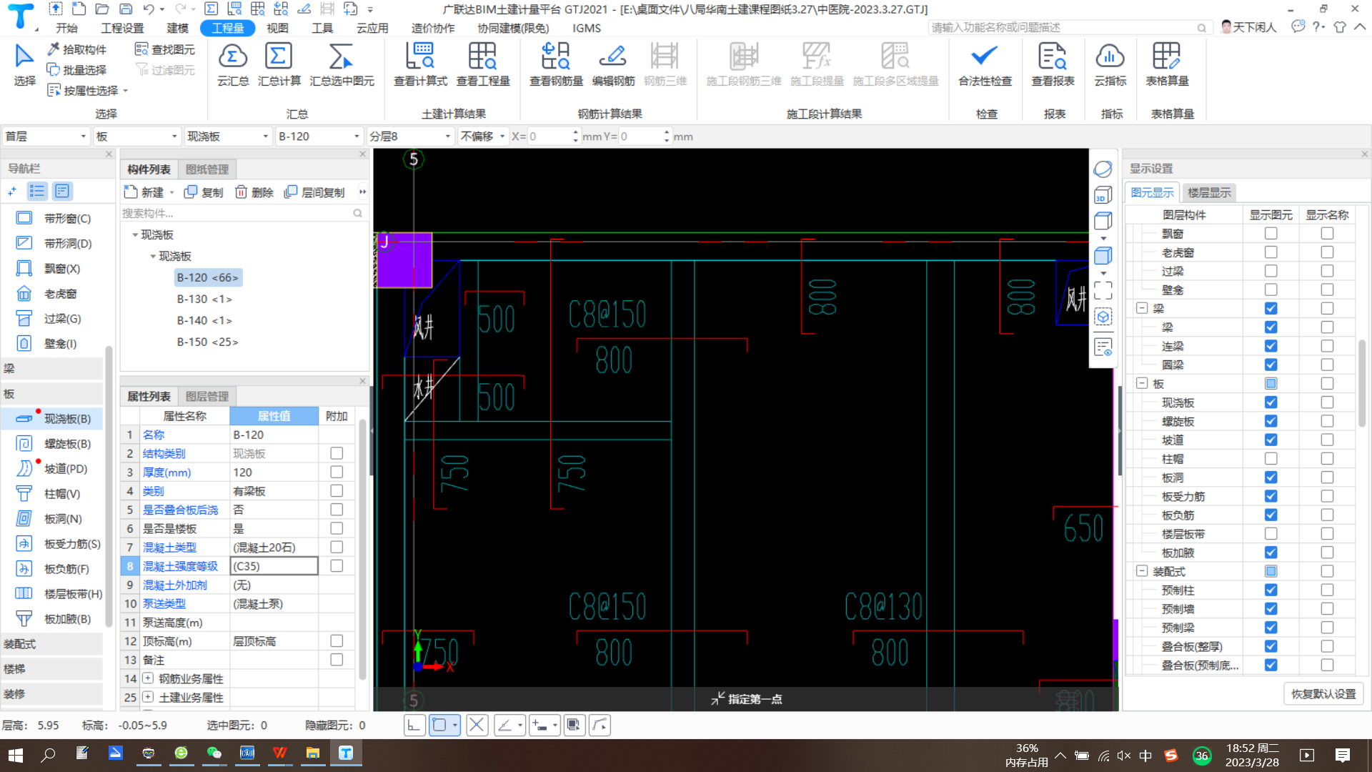1372x772 pixels.
Task: Click 查找图元 find element
Action: click(165, 49)
